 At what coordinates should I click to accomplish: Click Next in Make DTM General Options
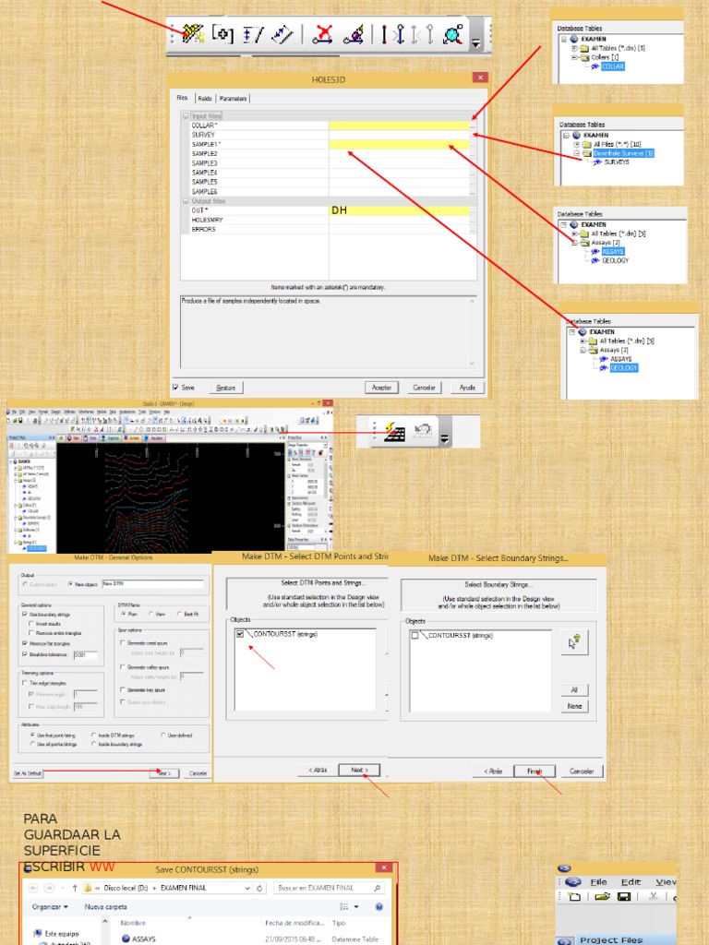164,773
